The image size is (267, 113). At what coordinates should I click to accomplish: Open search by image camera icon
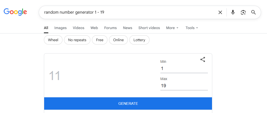click(243, 12)
